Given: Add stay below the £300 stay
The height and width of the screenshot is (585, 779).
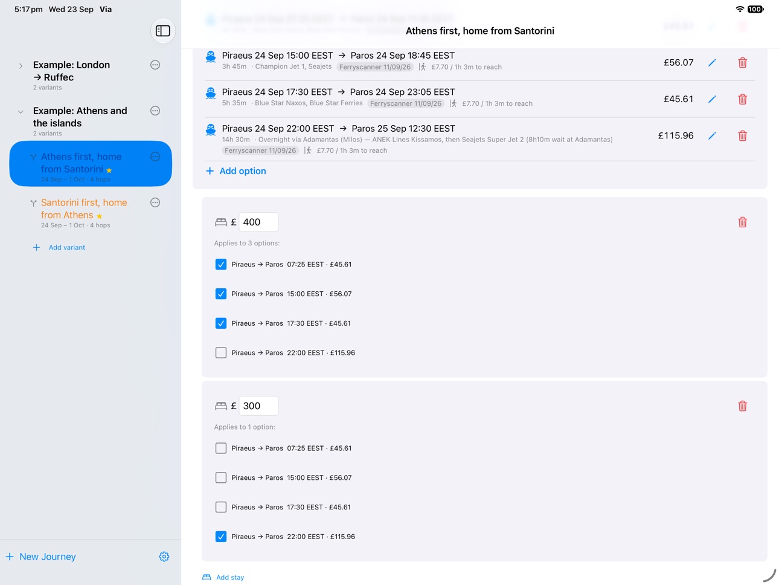Looking at the screenshot, I should click(223, 577).
